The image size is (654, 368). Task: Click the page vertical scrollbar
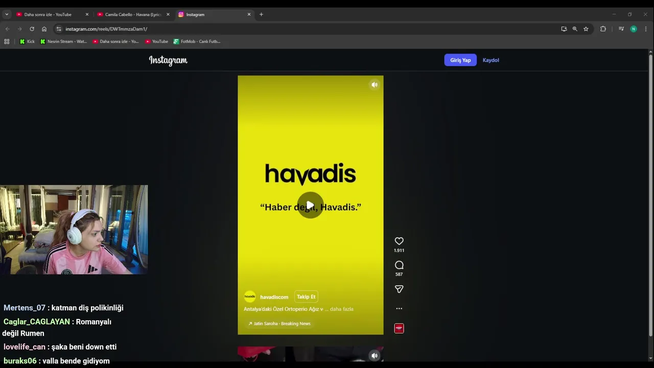pyautogui.click(x=650, y=194)
